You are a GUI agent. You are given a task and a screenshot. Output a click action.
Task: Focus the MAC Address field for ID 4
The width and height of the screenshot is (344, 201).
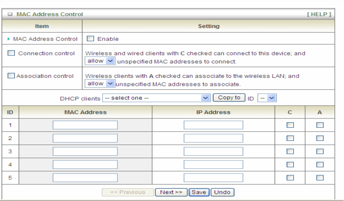coord(85,164)
